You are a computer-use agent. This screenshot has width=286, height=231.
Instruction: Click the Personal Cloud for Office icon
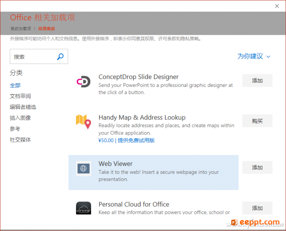pyautogui.click(x=84, y=208)
